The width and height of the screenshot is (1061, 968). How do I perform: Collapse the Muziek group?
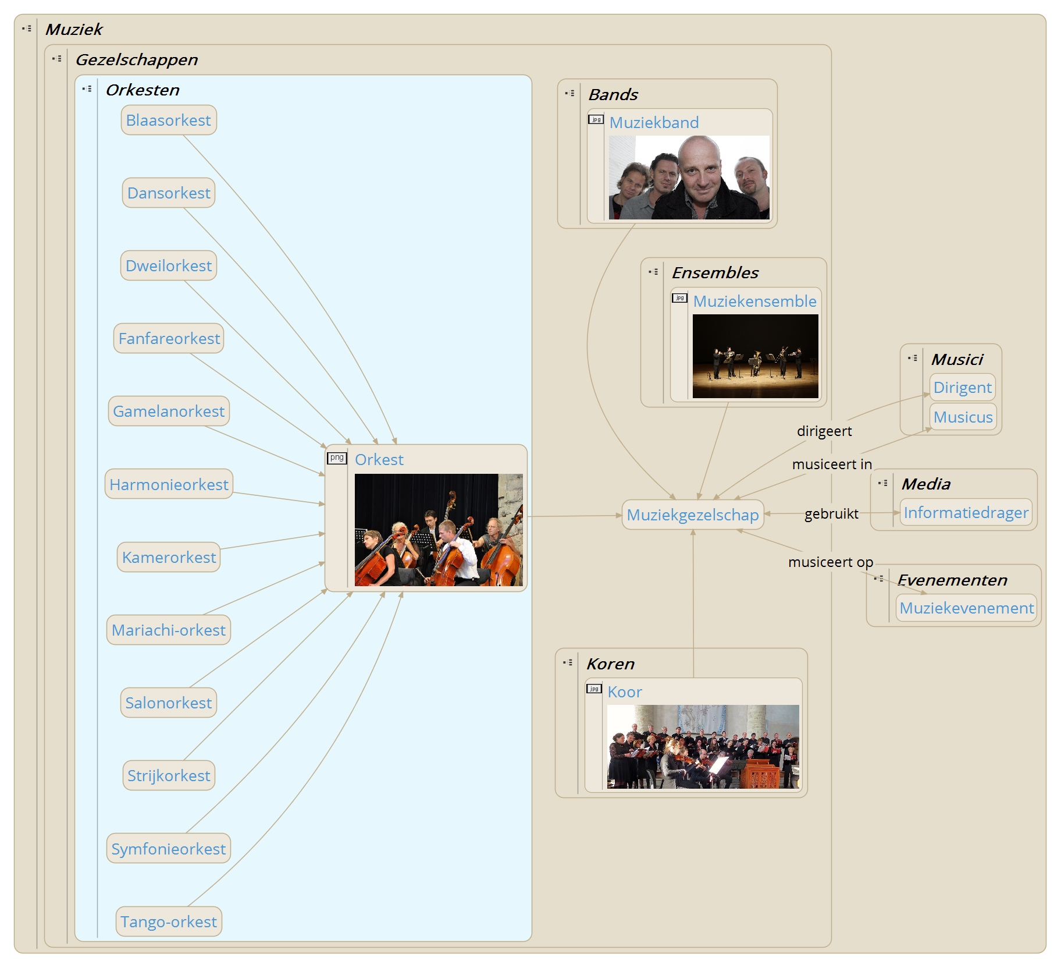pos(27,29)
